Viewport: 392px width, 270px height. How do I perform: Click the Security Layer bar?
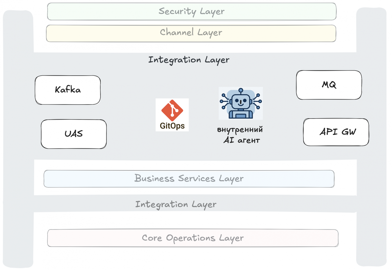point(192,12)
